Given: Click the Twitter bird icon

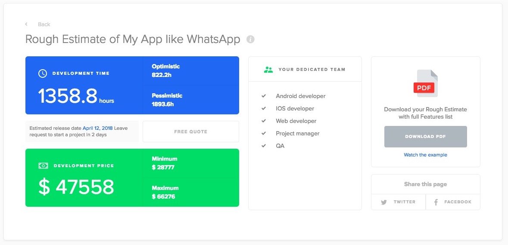Looking at the screenshot, I should (x=384, y=202).
